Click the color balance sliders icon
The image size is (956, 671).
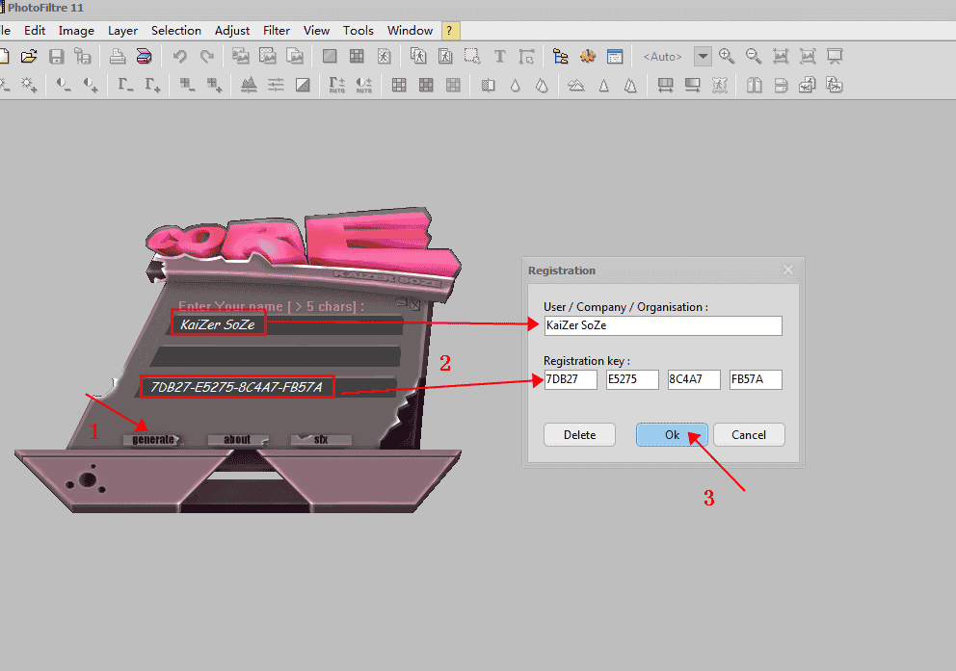[276, 85]
